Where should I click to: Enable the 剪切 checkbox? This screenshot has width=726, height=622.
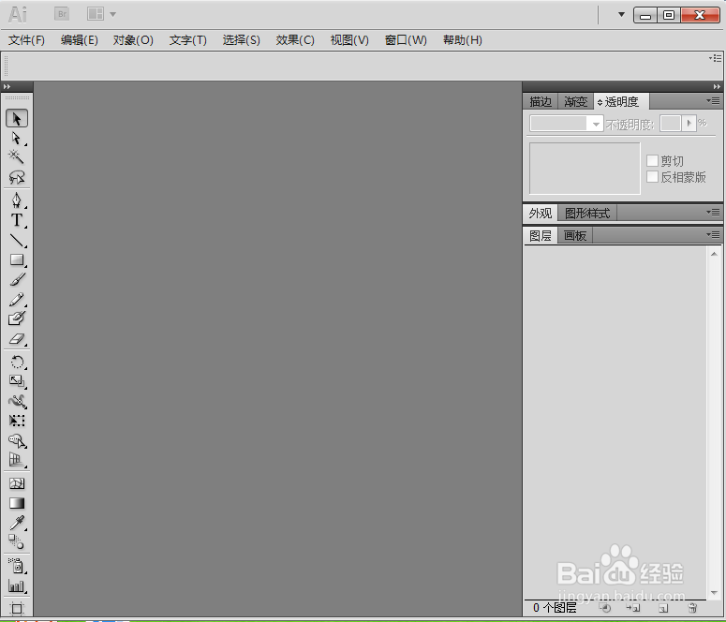(652, 161)
